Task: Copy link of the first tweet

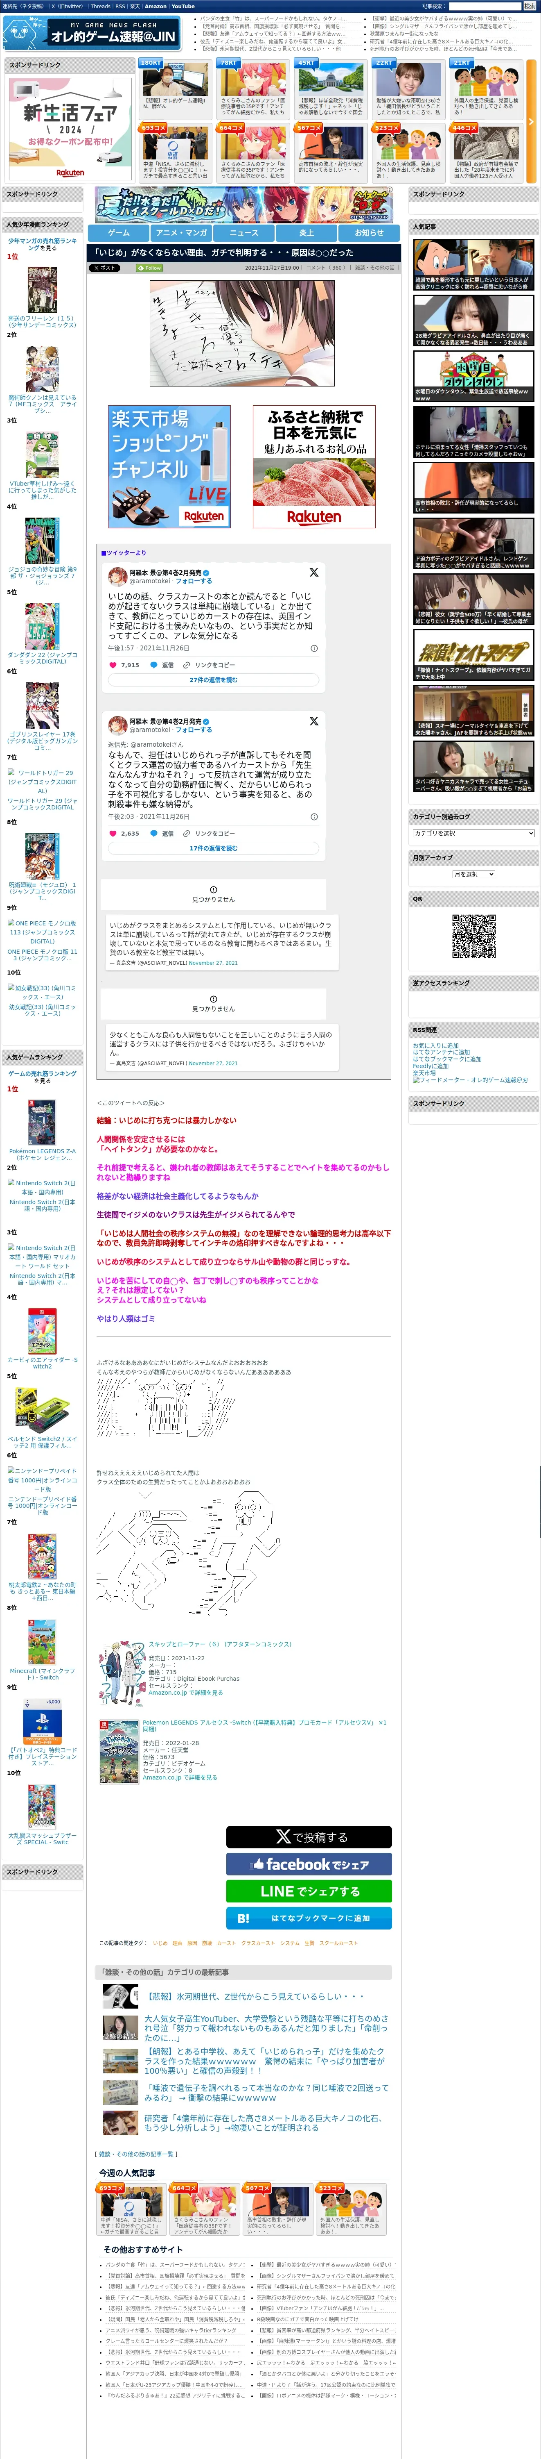Action: (210, 664)
